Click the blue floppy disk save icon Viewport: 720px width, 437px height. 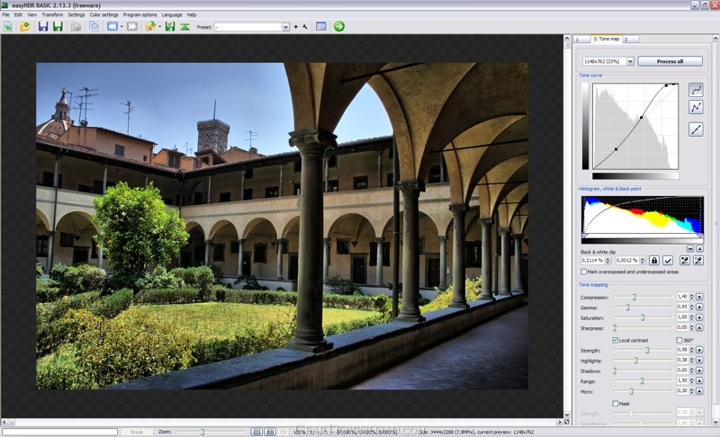click(x=43, y=27)
